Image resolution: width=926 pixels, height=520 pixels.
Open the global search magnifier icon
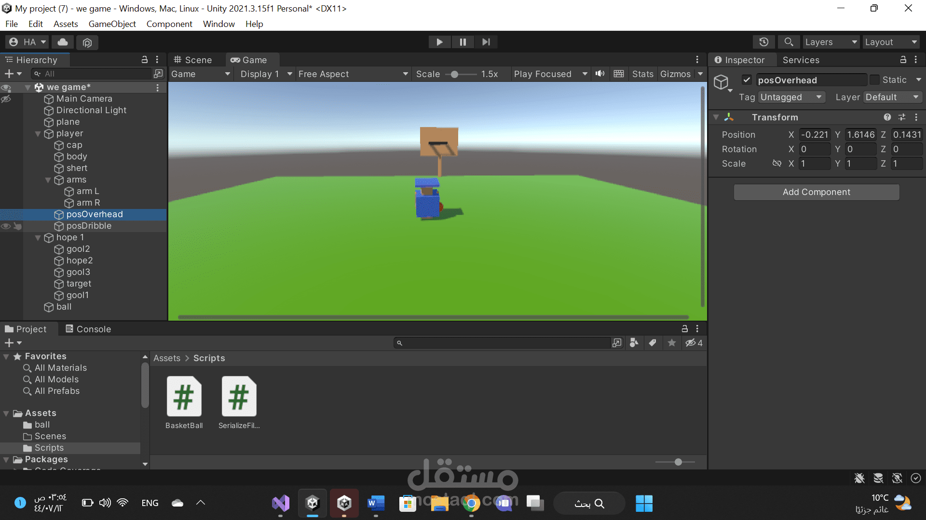pyautogui.click(x=789, y=42)
